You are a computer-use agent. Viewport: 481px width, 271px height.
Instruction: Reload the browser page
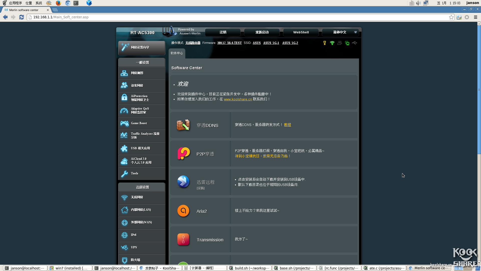coord(22,17)
